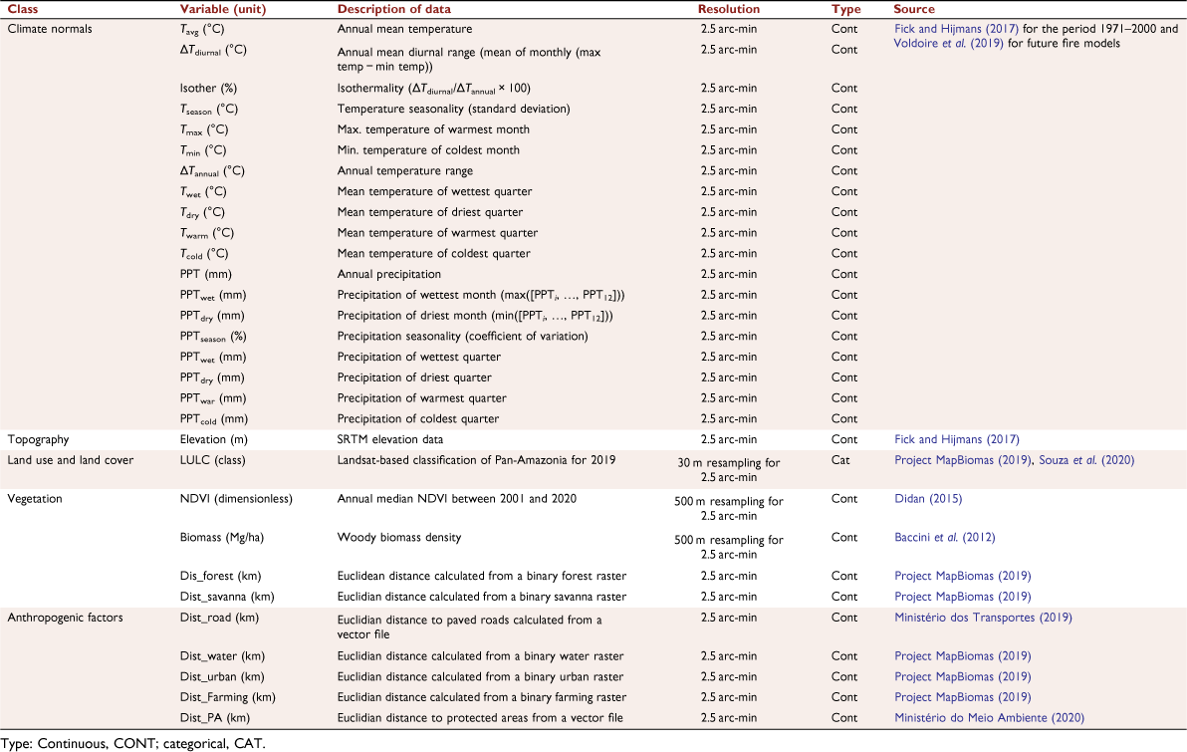
Task: Click "Precipitation seasonality (coefficient of variation)" description
Action: point(462,336)
